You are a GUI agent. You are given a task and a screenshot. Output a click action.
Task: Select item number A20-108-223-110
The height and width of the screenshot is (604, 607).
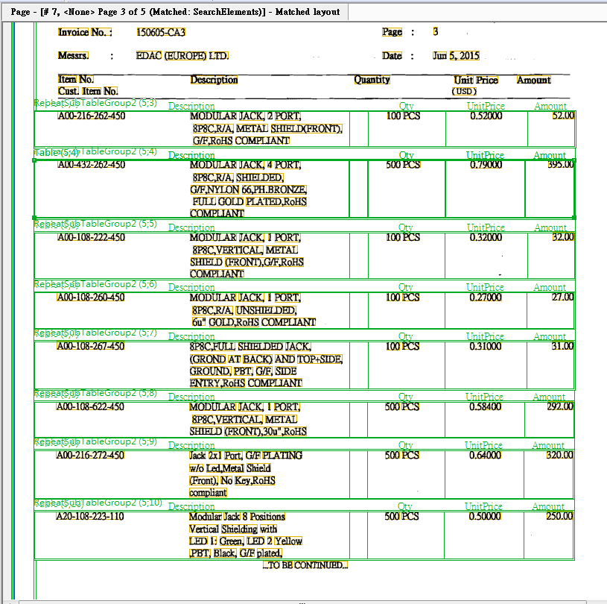pos(90,517)
